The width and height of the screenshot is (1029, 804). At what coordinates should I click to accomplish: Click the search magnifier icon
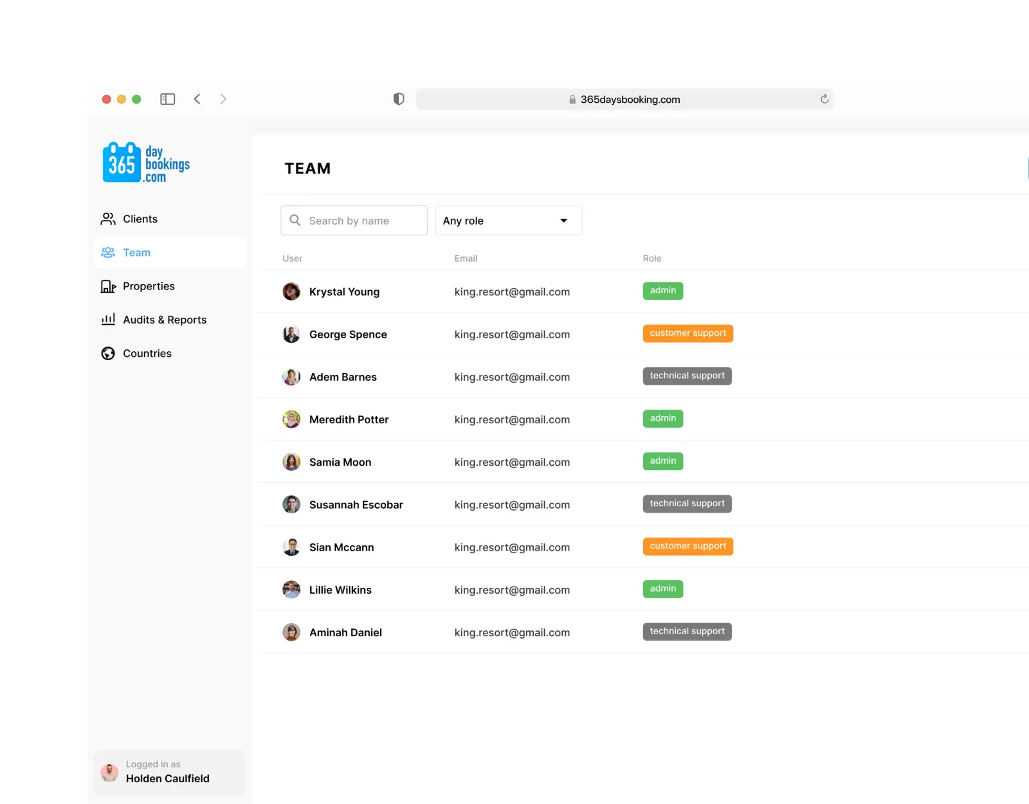(295, 220)
